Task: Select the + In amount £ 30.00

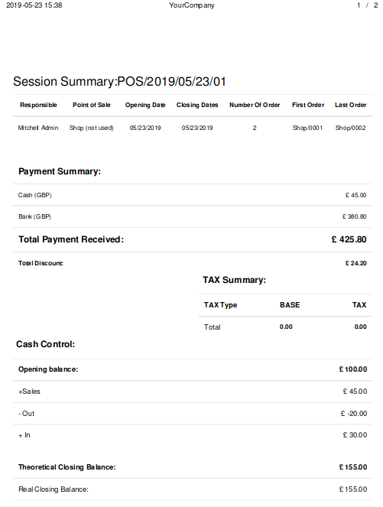Action: [355, 435]
